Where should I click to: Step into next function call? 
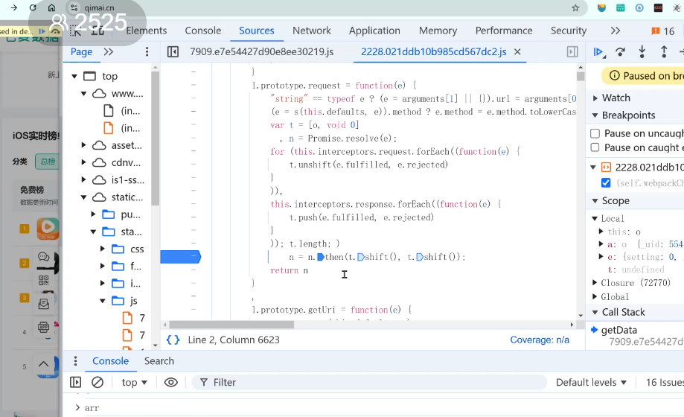coord(642,52)
